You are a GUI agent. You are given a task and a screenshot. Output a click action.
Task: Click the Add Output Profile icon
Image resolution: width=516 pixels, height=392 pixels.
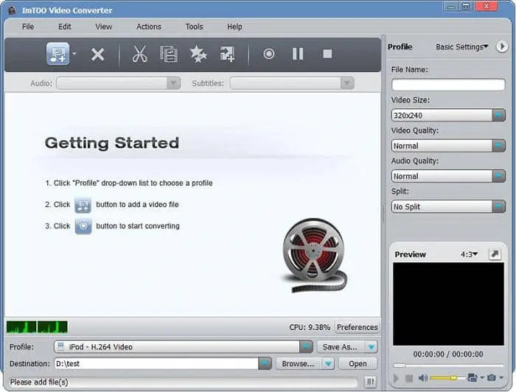pos(227,54)
